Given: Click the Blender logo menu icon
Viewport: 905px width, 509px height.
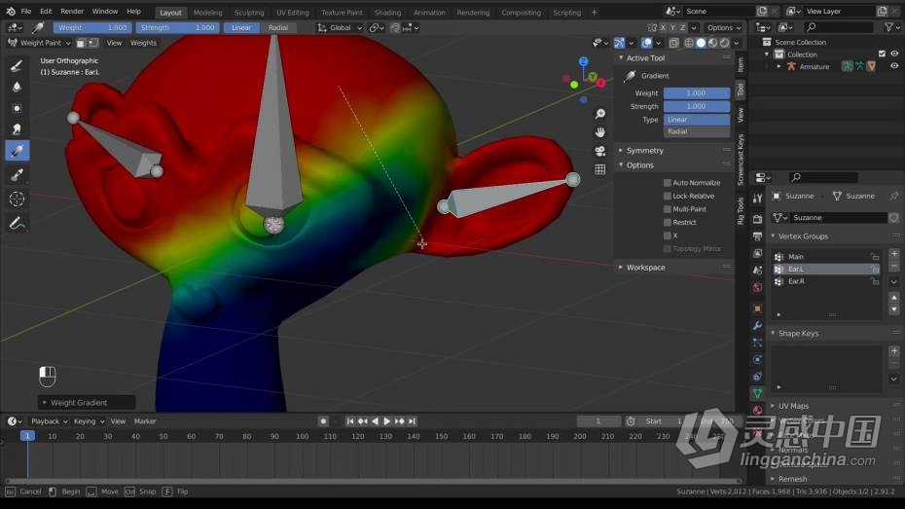Looking at the screenshot, I should [x=11, y=11].
